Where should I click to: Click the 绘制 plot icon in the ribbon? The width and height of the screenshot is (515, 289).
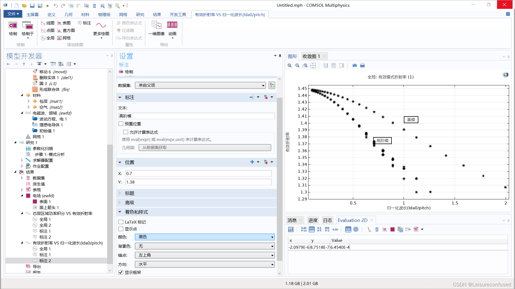[x=13, y=28]
